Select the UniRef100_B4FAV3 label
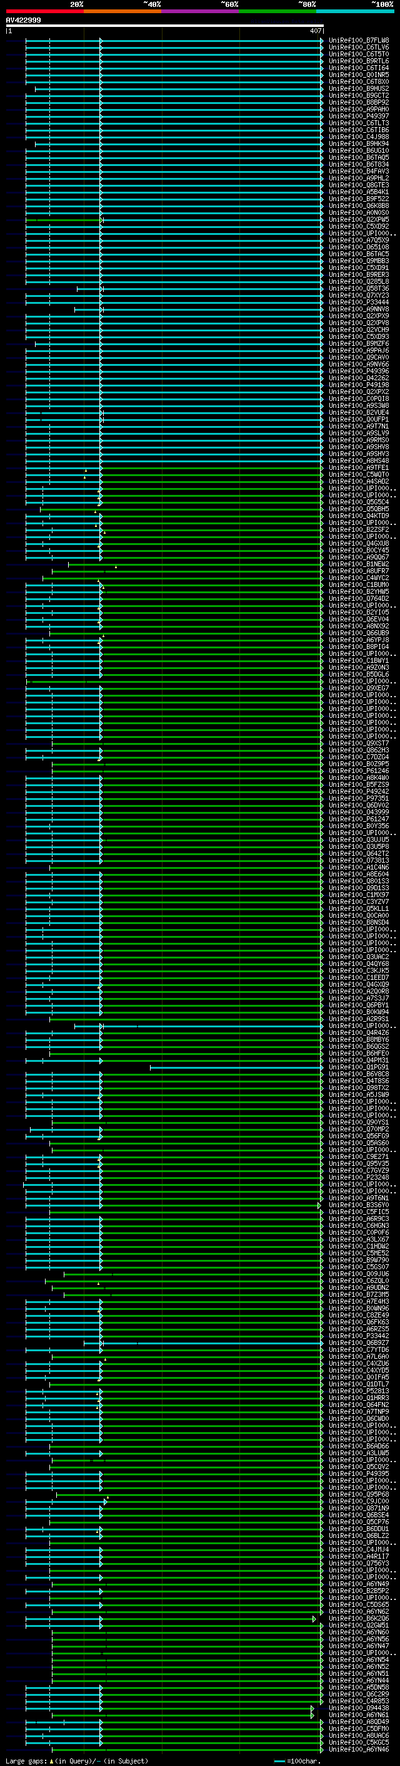 click(x=359, y=172)
